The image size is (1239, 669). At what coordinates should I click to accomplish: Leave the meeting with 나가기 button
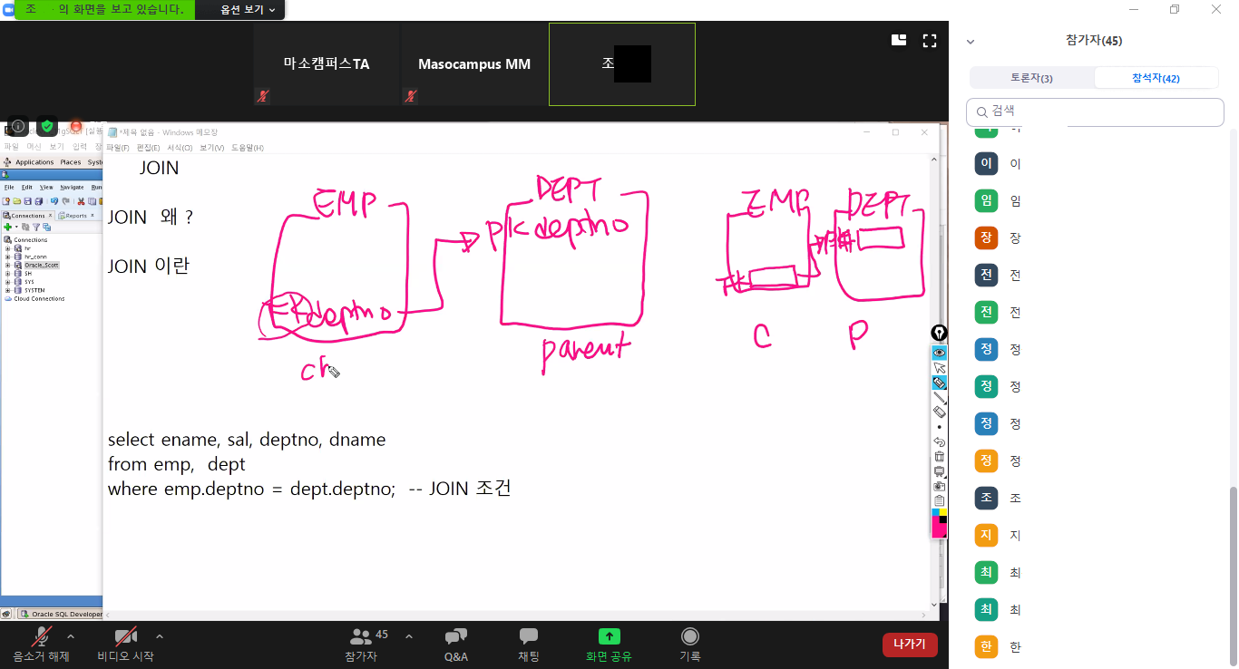click(x=909, y=645)
